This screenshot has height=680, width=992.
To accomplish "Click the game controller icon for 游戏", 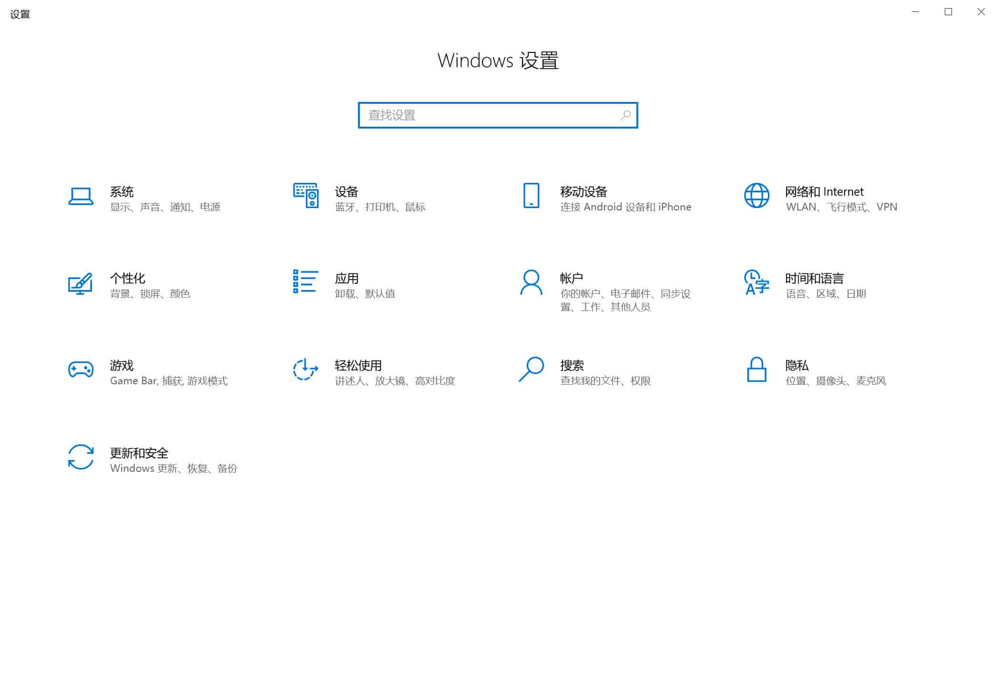I will [81, 369].
